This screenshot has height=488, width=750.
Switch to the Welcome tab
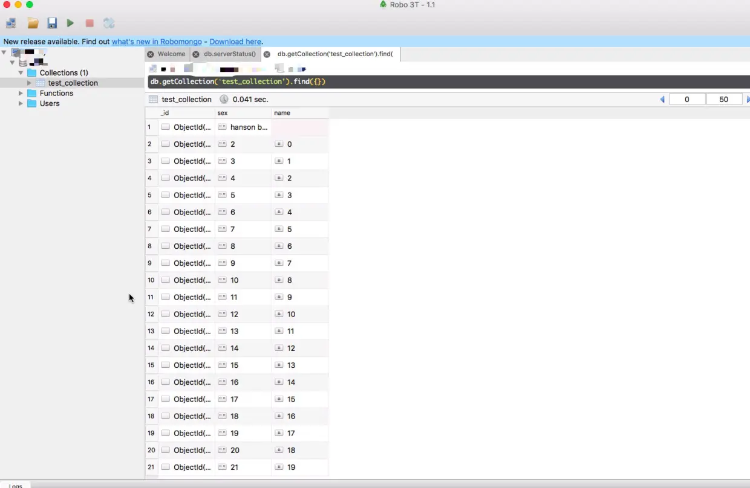[171, 54]
